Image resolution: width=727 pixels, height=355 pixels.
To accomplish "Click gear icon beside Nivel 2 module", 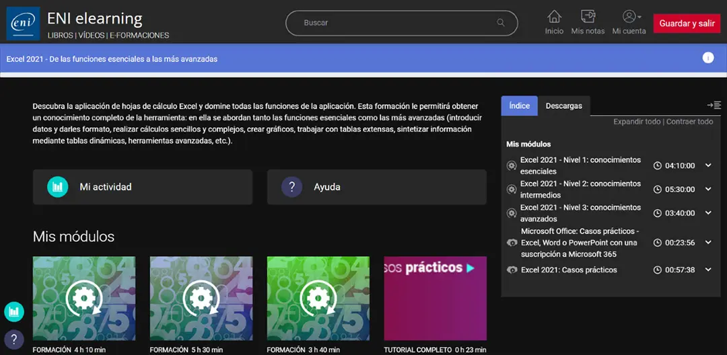I will pos(512,190).
